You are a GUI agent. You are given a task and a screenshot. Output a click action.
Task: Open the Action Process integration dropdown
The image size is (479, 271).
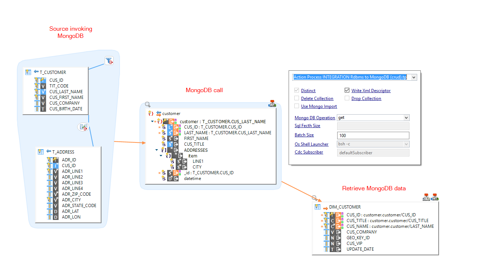click(413, 77)
